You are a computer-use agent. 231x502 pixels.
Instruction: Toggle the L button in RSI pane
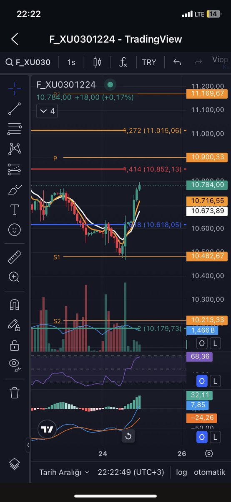click(215, 381)
